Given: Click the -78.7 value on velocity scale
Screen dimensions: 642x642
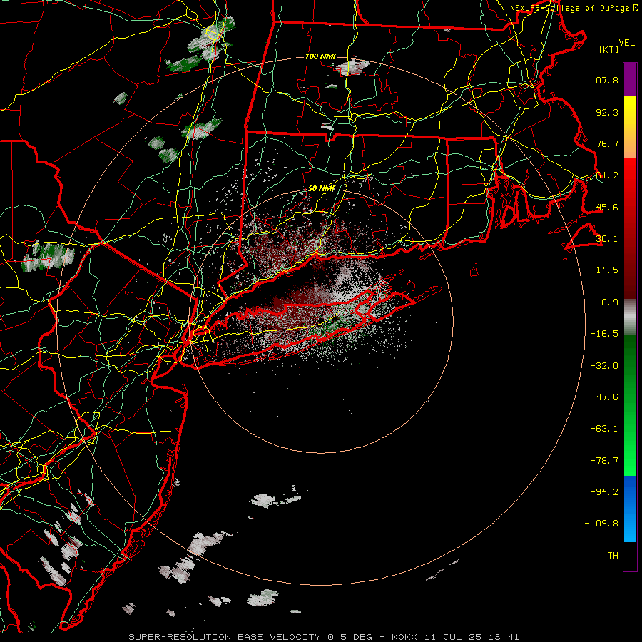Looking at the screenshot, I should pos(604,461).
